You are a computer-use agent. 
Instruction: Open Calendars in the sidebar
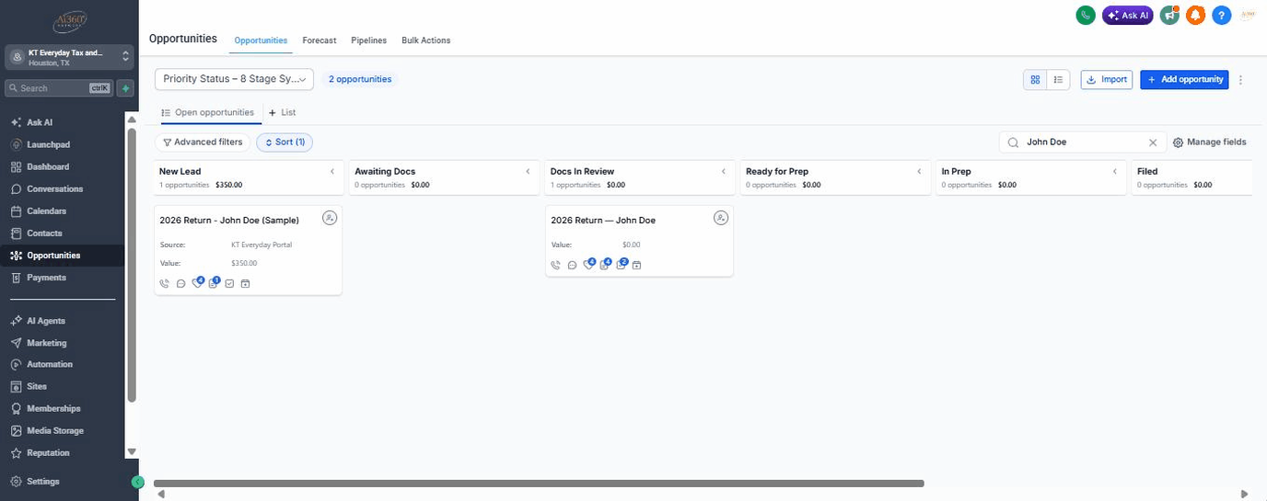click(46, 211)
